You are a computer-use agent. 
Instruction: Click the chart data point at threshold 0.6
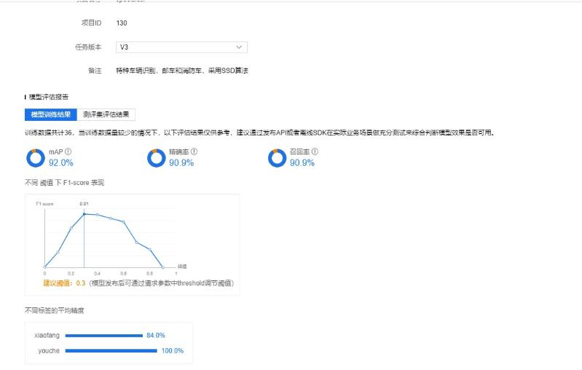point(124,222)
